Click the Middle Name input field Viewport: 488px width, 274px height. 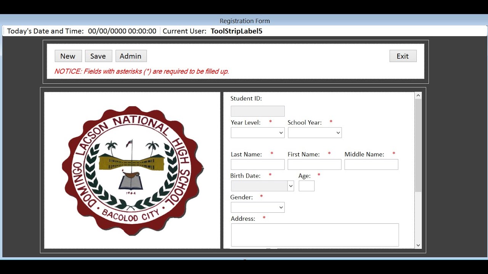coord(371,164)
